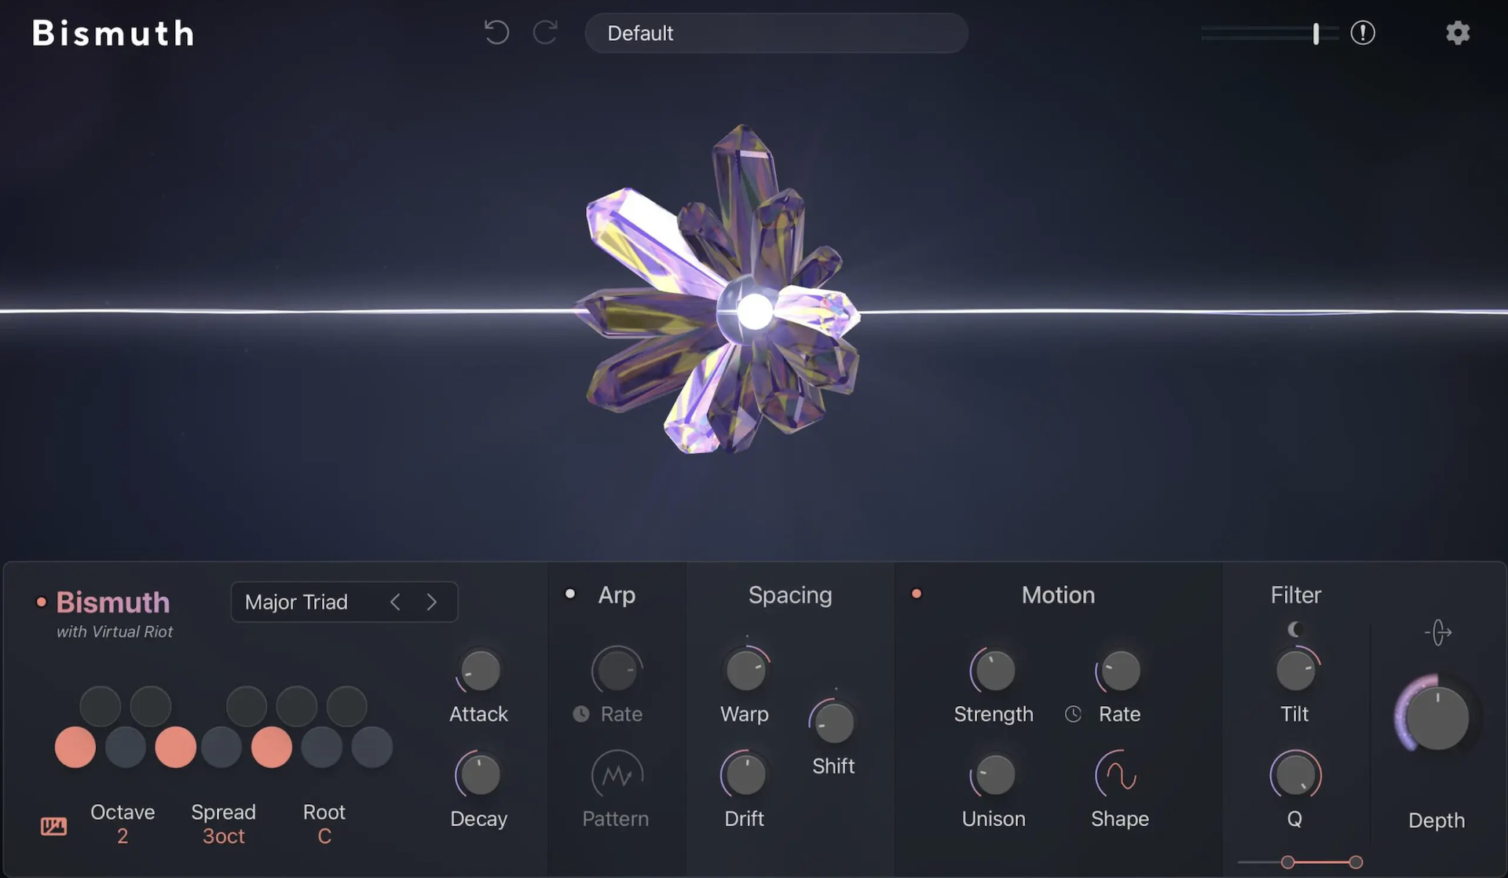Enable the A sharp black key

pos(346,706)
